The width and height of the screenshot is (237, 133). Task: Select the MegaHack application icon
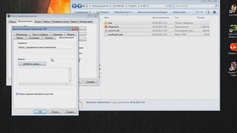click(x=106, y=27)
